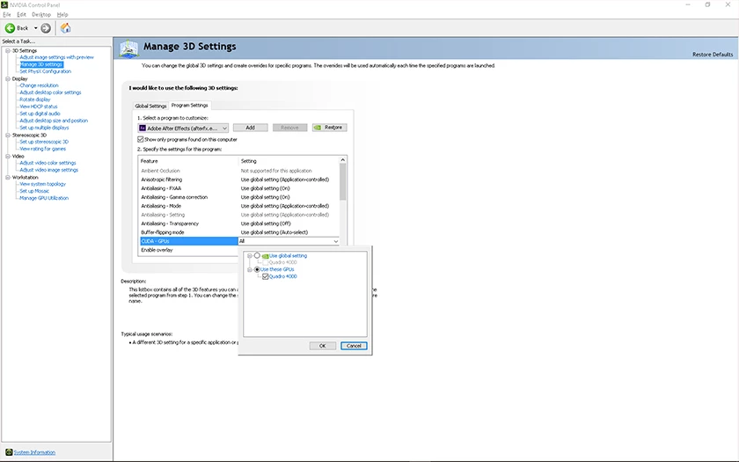739x462 pixels.
Task: Switch to the Program Settings tab
Action: 189,105
